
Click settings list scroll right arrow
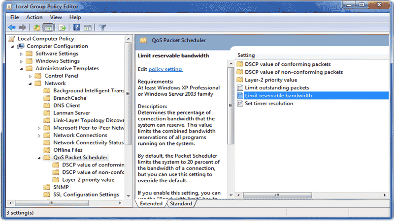point(385,195)
